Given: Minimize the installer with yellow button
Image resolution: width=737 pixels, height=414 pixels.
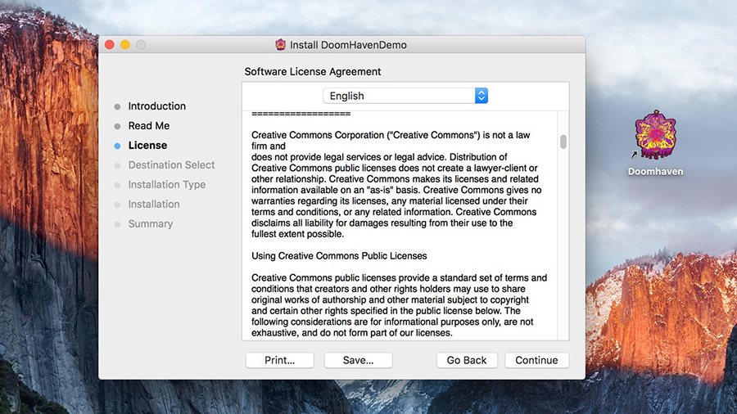Looking at the screenshot, I should (x=125, y=45).
